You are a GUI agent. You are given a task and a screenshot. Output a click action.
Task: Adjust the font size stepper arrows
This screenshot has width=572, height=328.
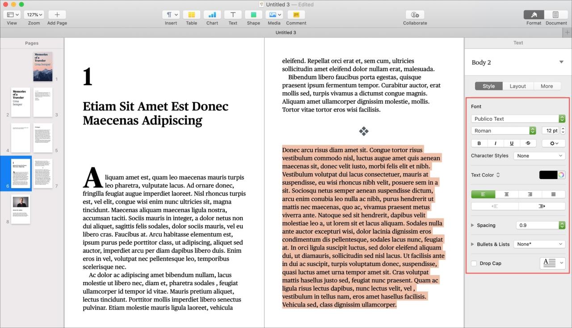point(563,131)
